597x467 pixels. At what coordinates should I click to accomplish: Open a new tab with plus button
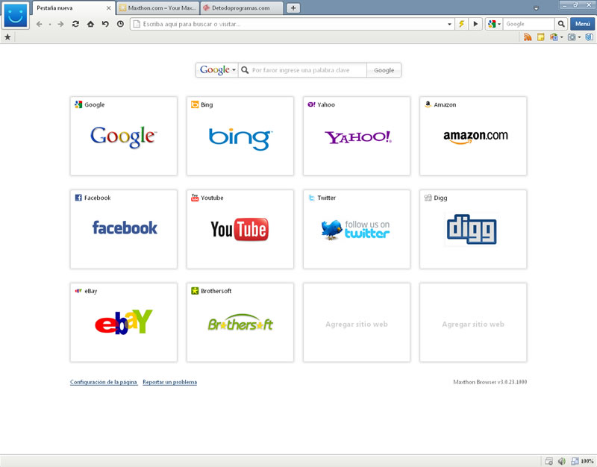coord(293,8)
